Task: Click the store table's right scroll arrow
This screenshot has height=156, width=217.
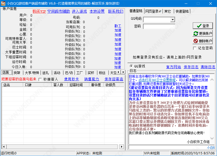Action: click(x=122, y=147)
